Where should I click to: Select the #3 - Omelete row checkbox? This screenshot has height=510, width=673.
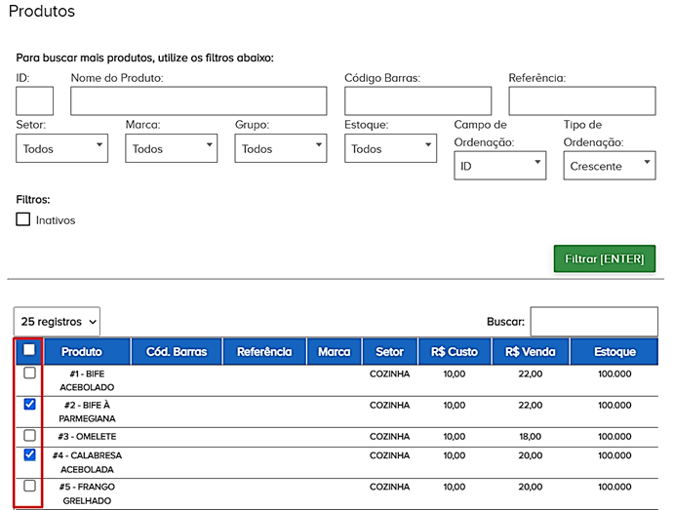29,436
